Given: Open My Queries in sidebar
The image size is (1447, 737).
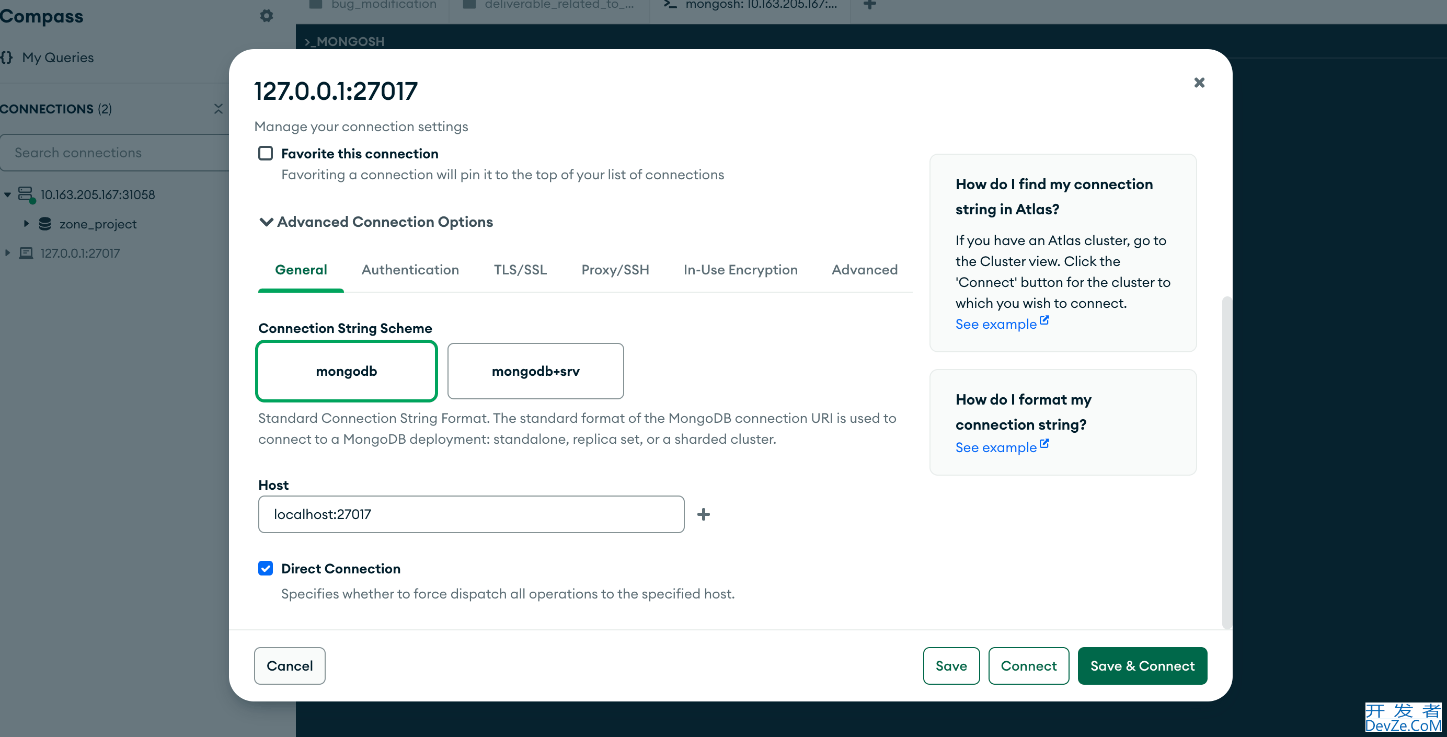Looking at the screenshot, I should [x=58, y=57].
